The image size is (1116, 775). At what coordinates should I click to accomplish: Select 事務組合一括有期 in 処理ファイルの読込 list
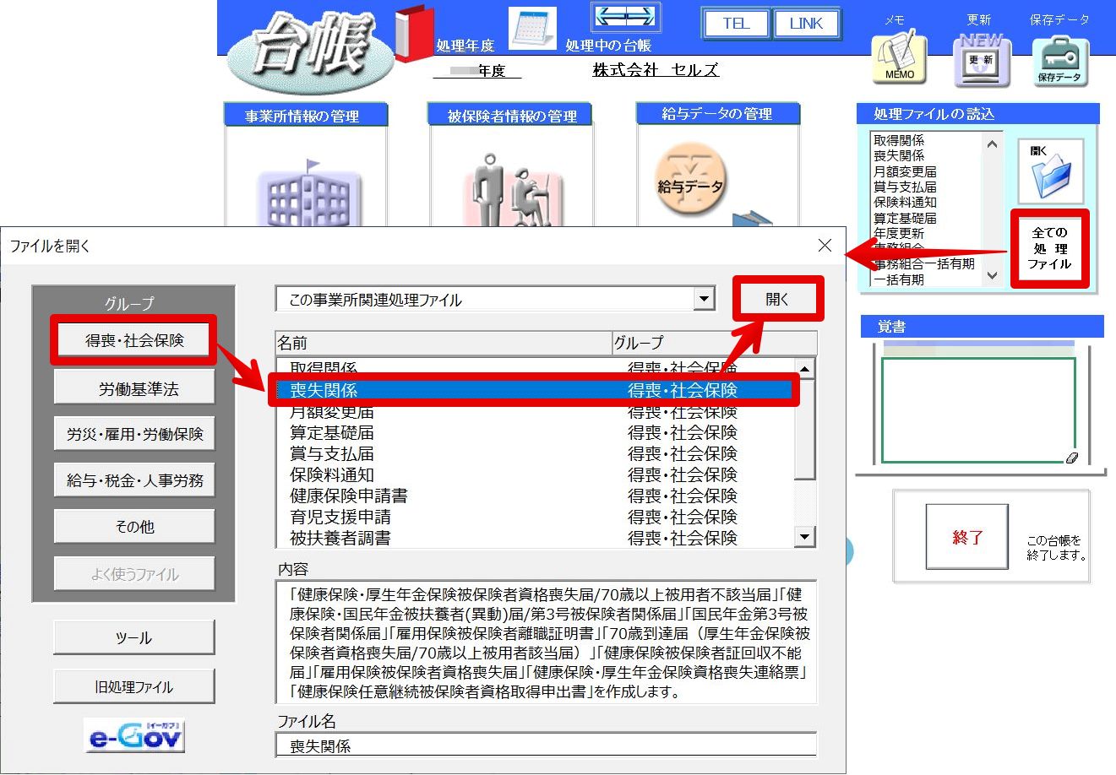pos(924,263)
